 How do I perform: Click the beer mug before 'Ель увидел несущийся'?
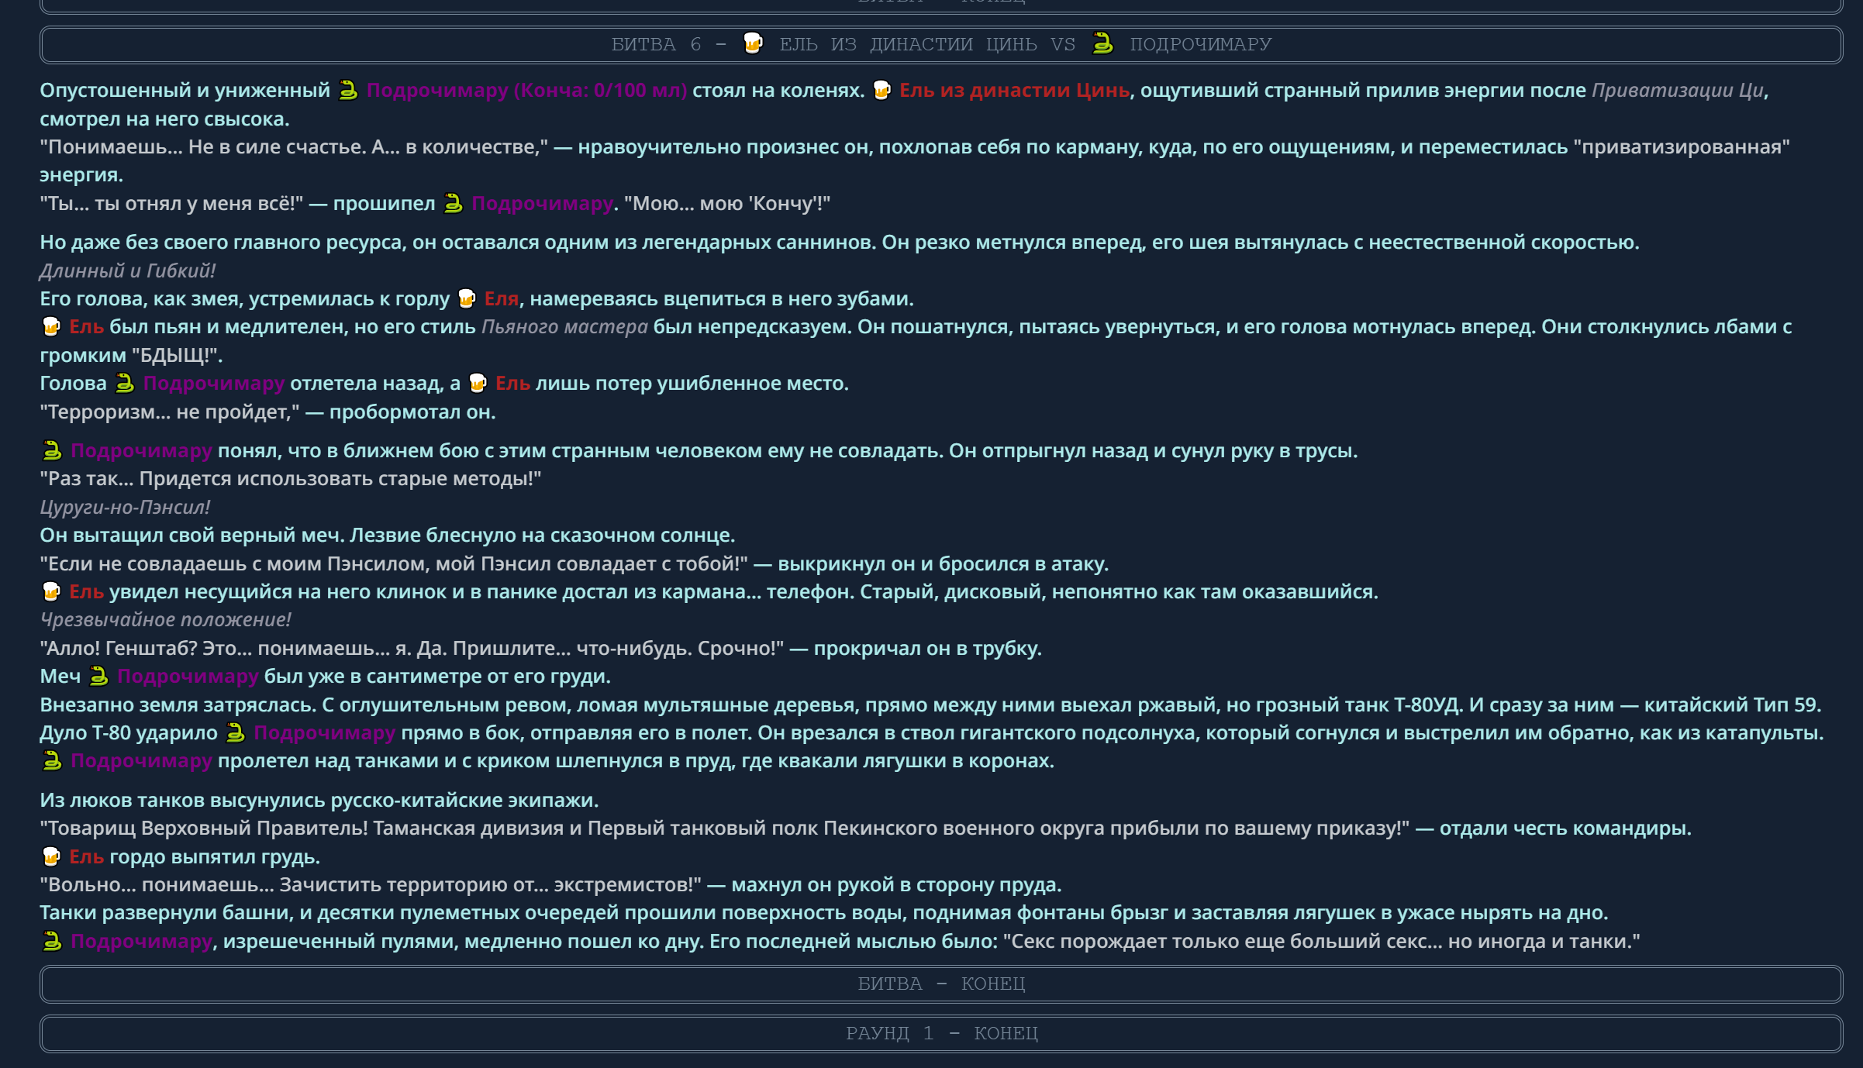51,592
